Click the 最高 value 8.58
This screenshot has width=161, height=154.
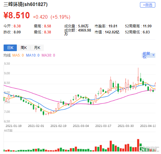[x=47, y=26]
